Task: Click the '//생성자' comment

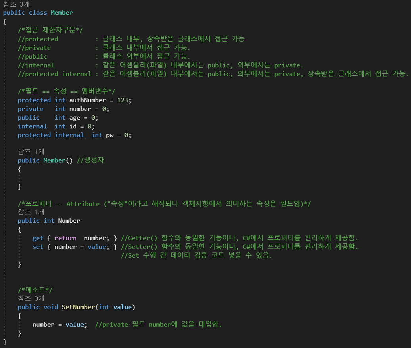Action: 90,160
